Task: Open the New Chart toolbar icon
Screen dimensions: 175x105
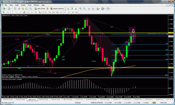Action: (4, 9)
